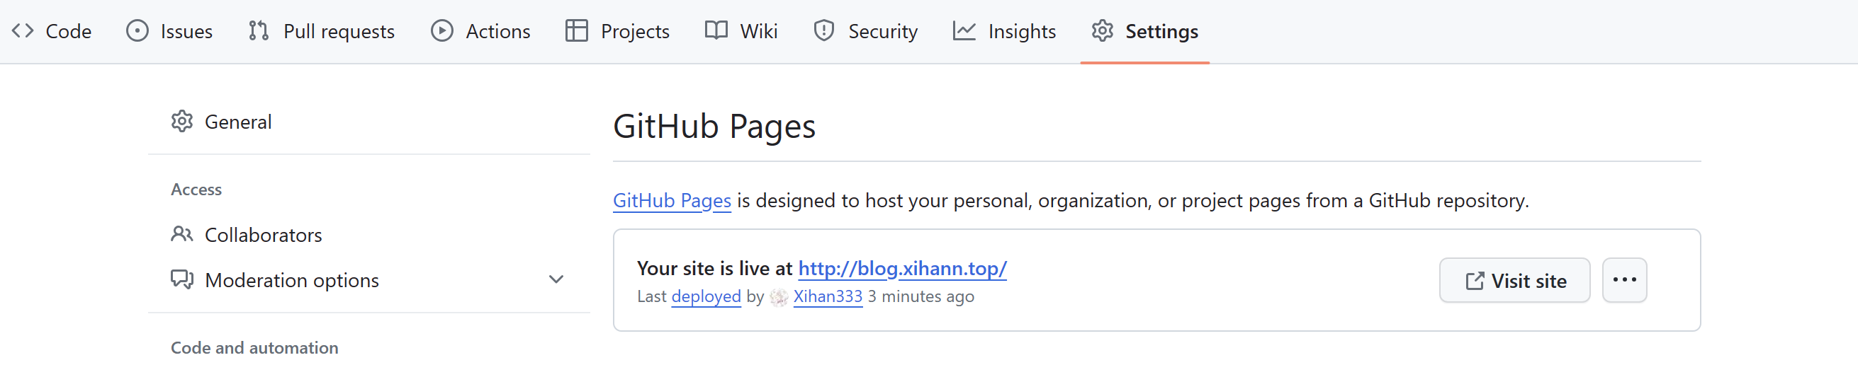Click the General gear icon in sidebar

point(181,122)
